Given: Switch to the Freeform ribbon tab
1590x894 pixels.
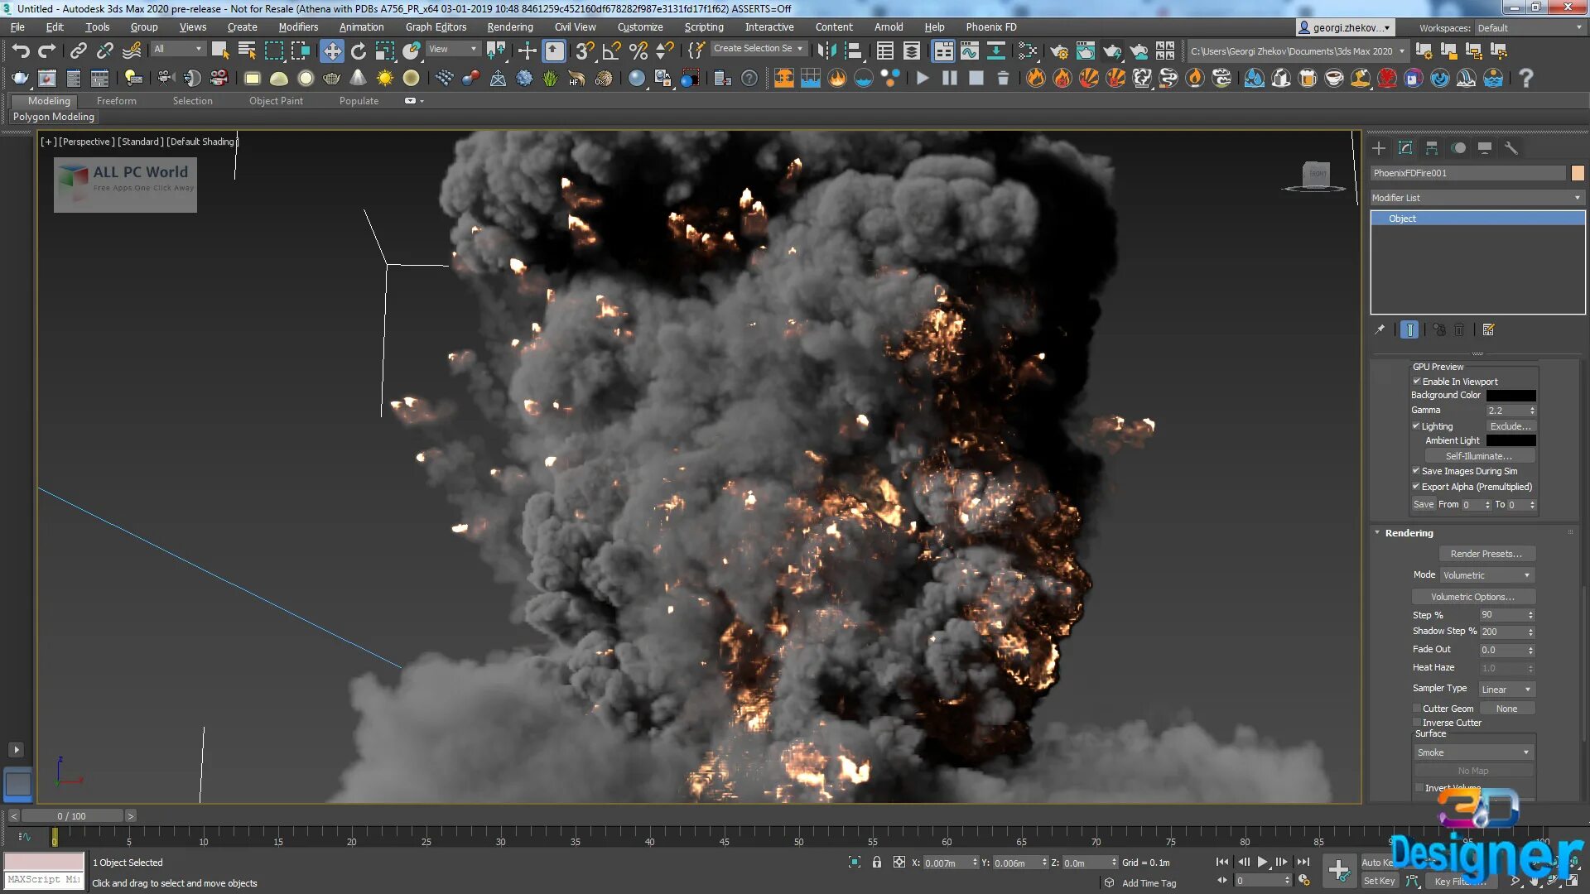Looking at the screenshot, I should pyautogui.click(x=116, y=101).
